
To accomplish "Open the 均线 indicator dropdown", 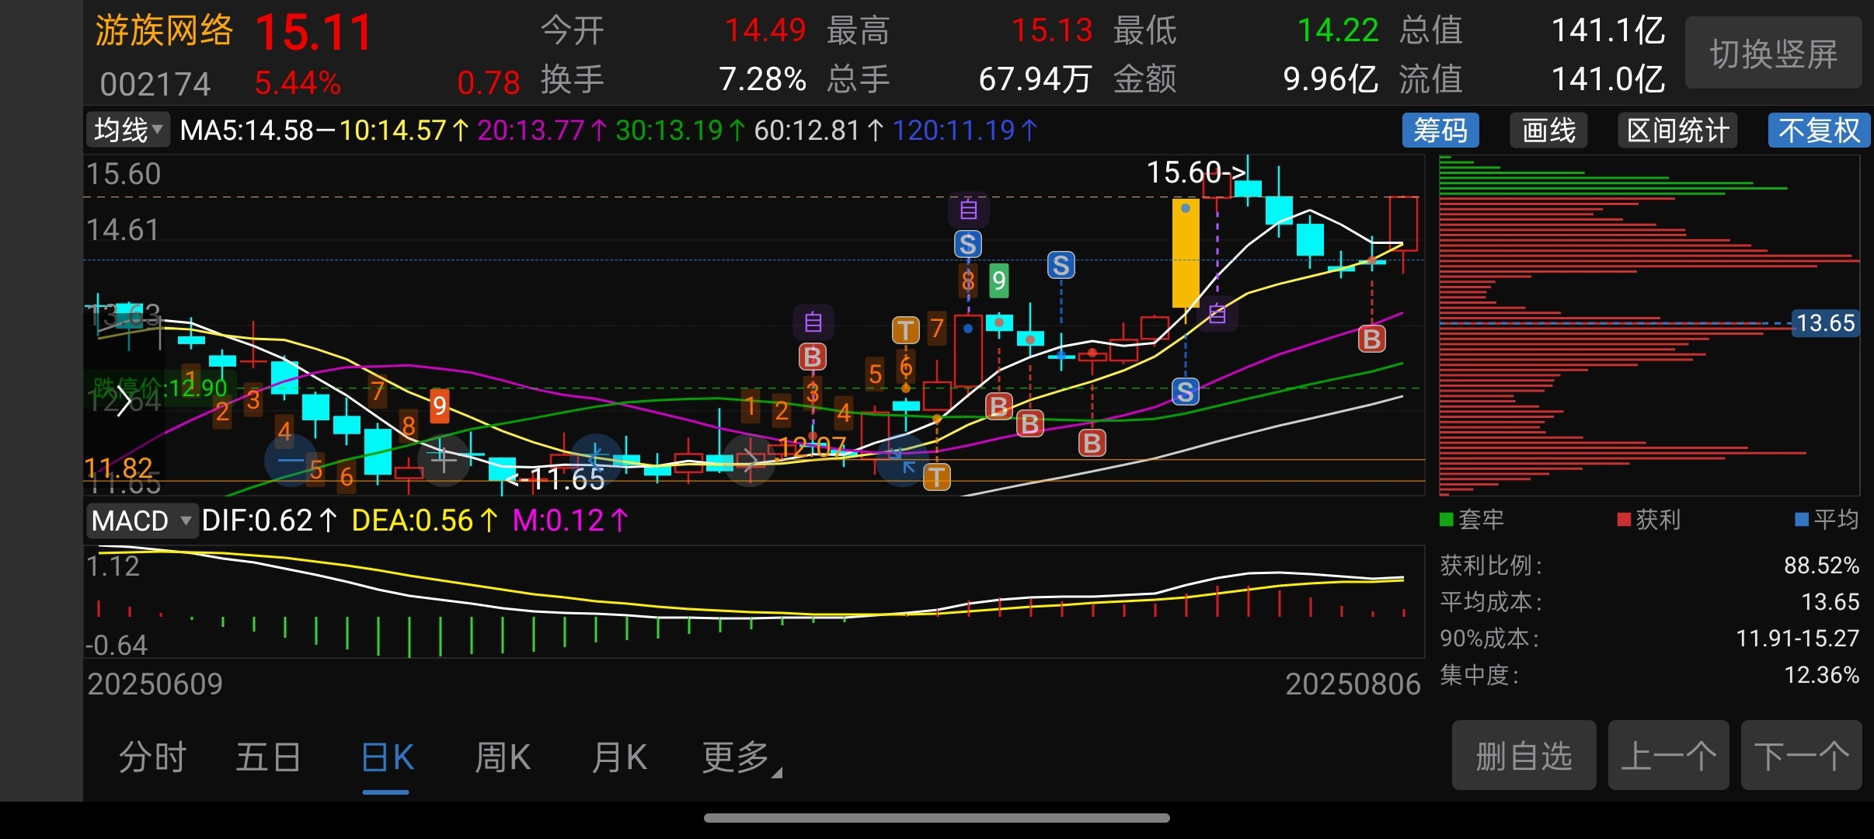I will click(x=127, y=130).
